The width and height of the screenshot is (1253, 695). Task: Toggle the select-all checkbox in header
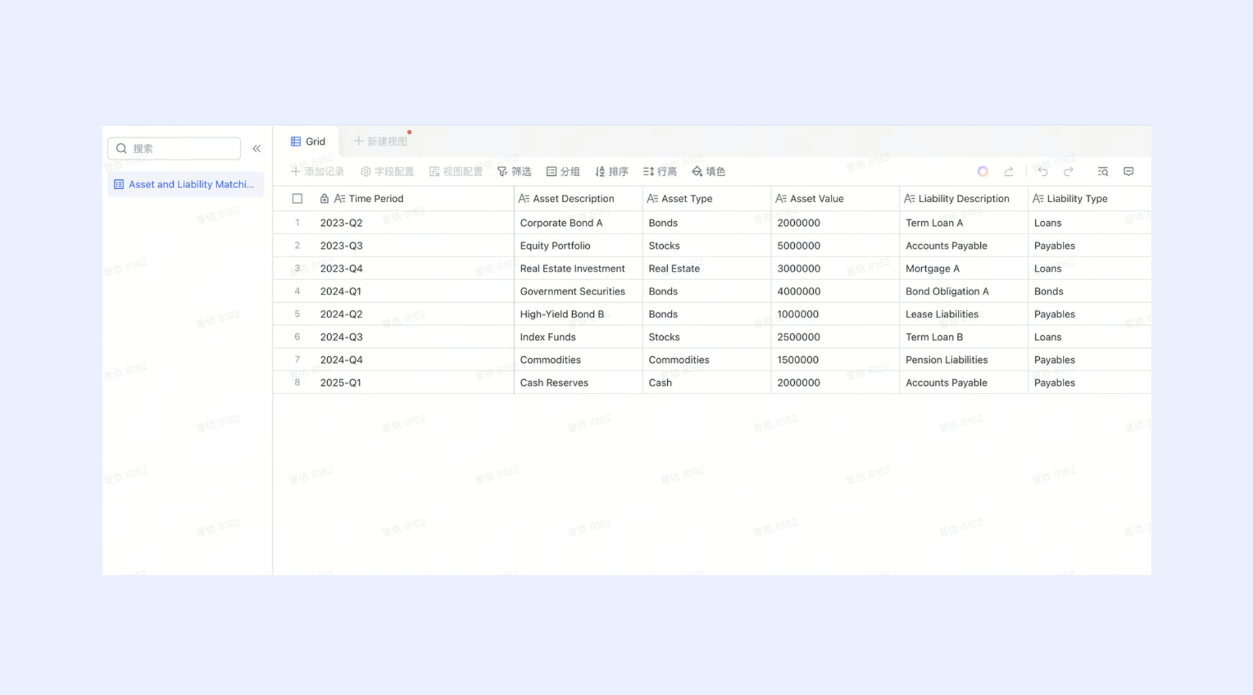[297, 199]
